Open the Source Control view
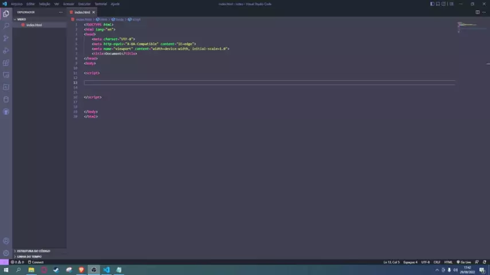 click(x=6, y=38)
